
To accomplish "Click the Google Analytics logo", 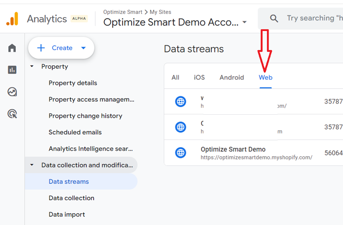I will tap(12, 19).
